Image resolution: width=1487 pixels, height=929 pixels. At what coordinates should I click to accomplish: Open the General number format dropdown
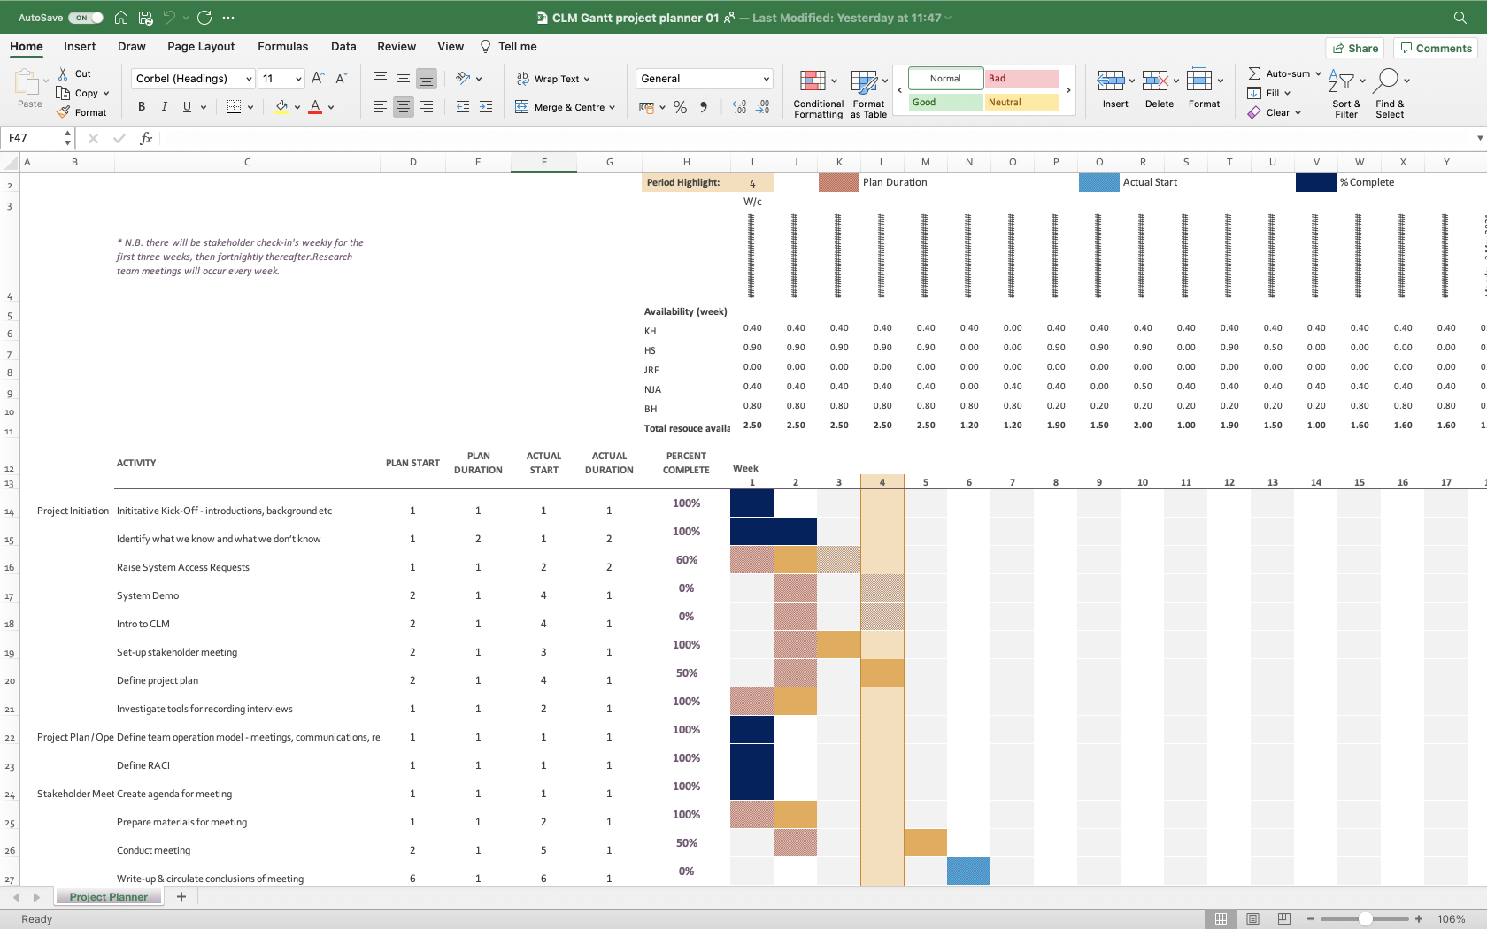click(x=766, y=79)
